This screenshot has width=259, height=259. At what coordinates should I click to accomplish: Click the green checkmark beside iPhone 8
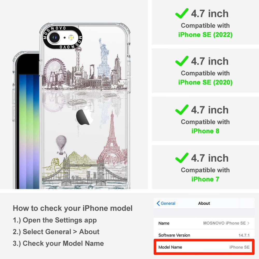pos(182,110)
